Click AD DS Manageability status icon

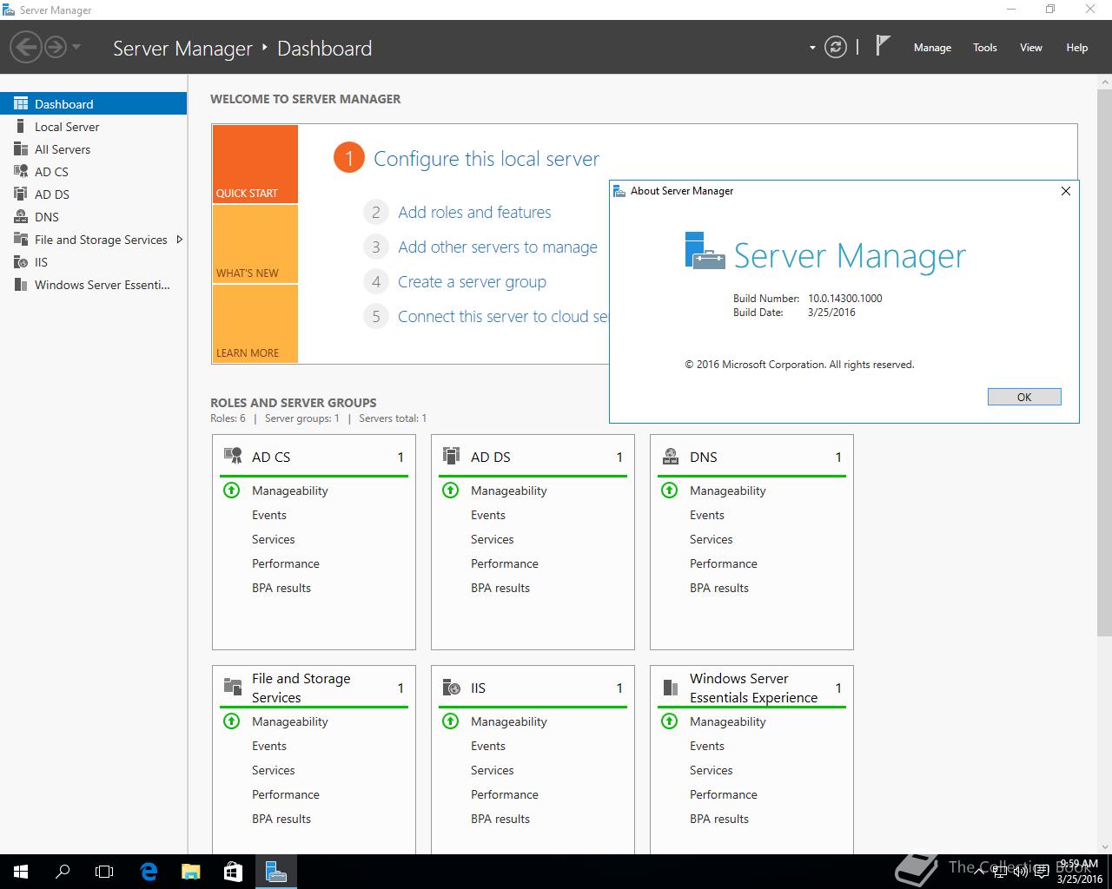[x=450, y=490]
